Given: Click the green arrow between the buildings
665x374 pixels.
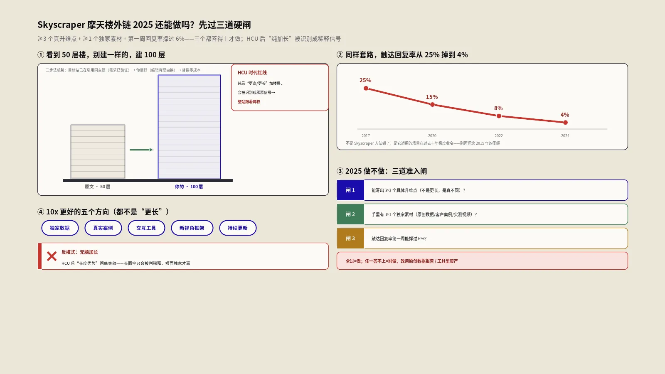Looking at the screenshot, I should pos(141,150).
